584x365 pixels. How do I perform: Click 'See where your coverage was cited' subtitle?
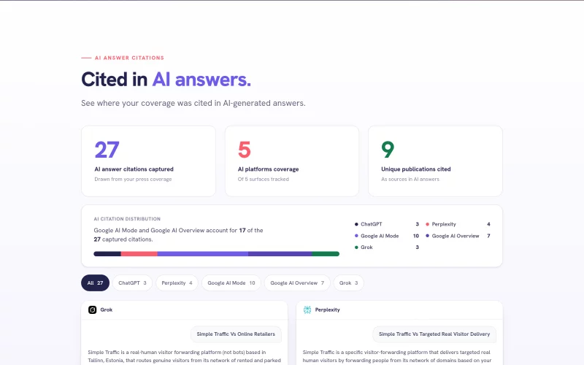point(193,103)
